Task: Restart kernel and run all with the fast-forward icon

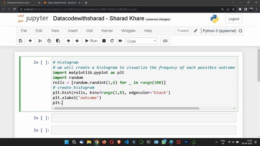Action: click(x=120, y=41)
